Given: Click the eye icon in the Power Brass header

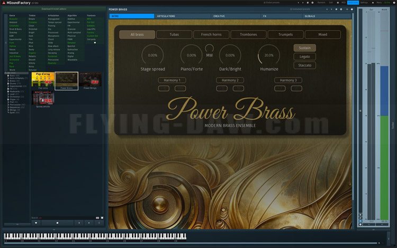Looking at the screenshot, I should (347, 9).
